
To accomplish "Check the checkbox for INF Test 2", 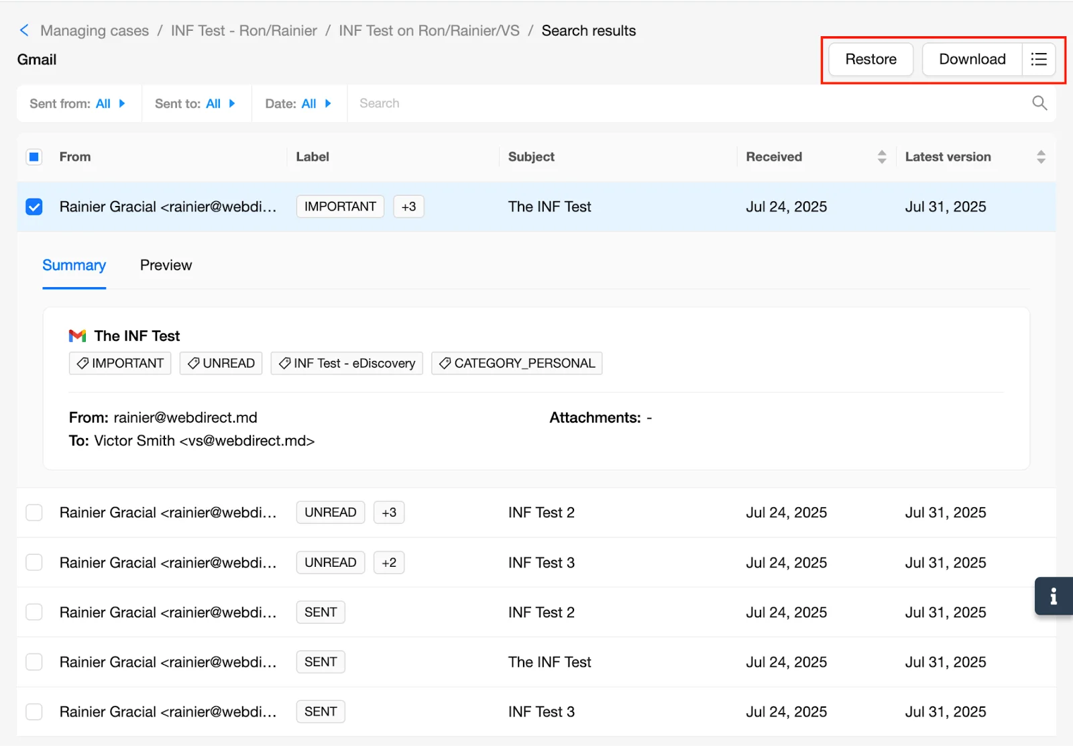I will [34, 512].
